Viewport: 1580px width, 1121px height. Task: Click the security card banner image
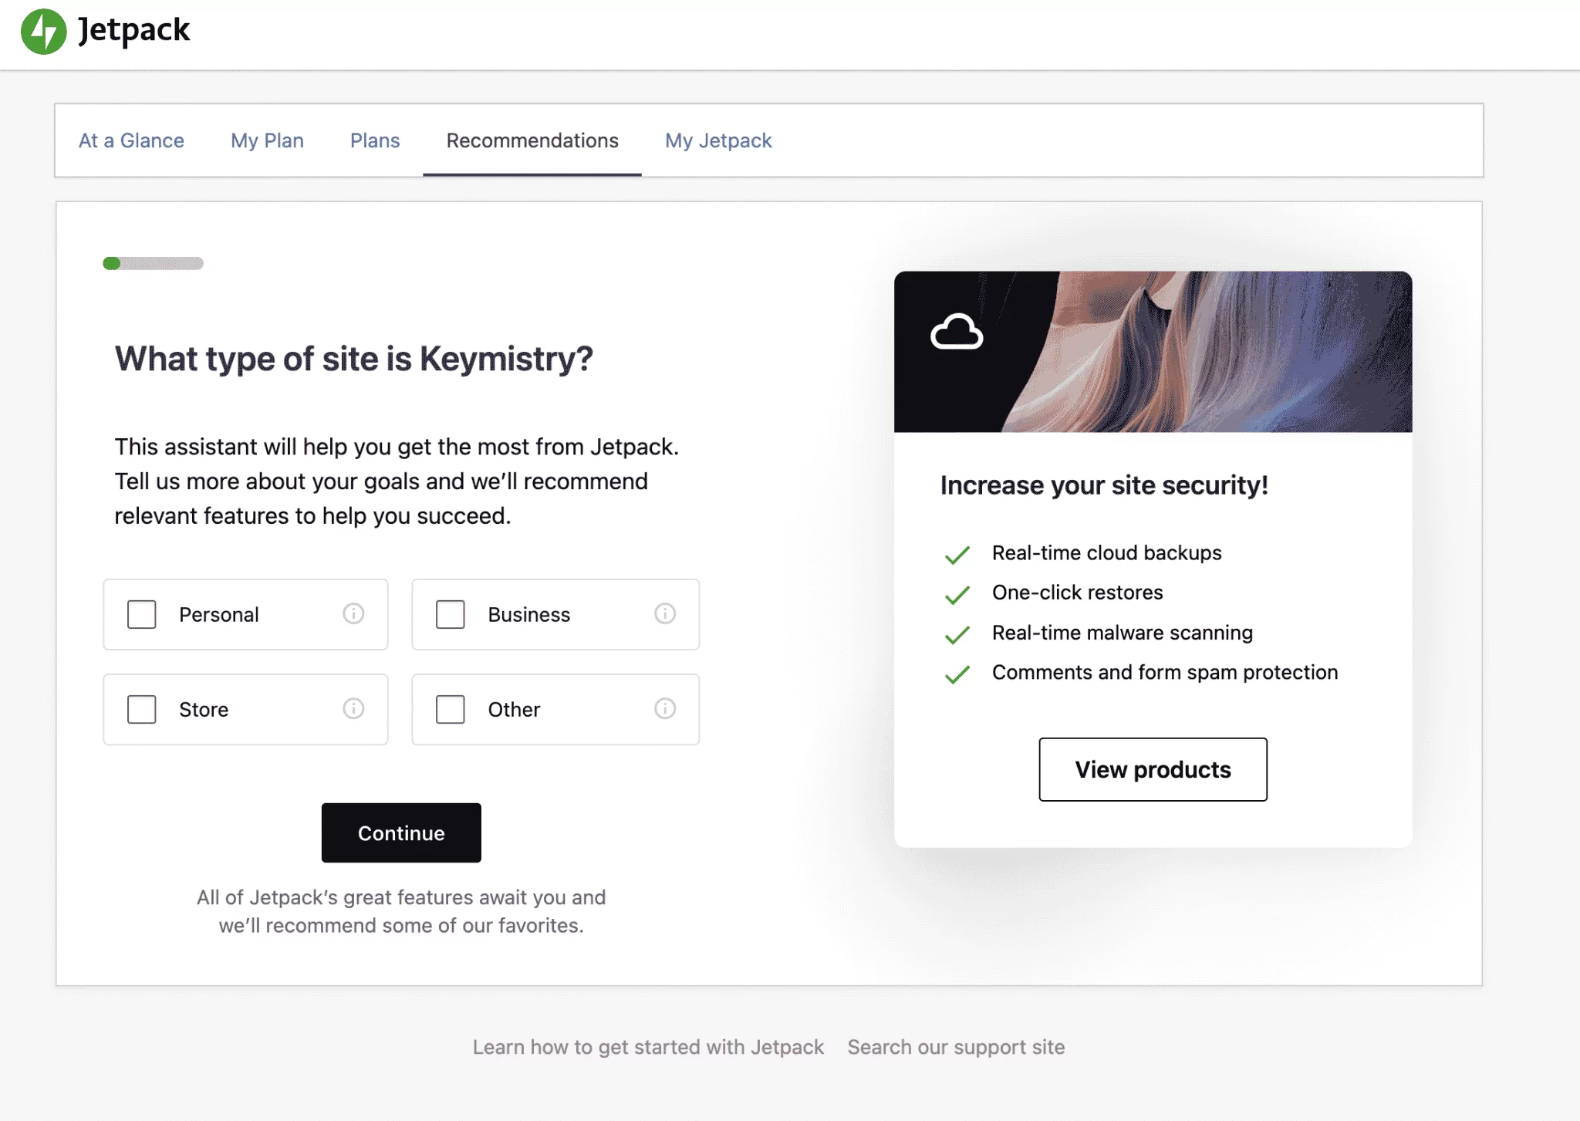click(1153, 351)
